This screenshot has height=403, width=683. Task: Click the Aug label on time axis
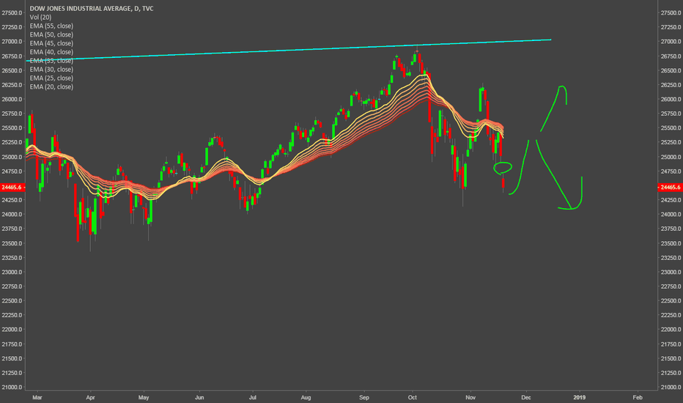click(306, 397)
